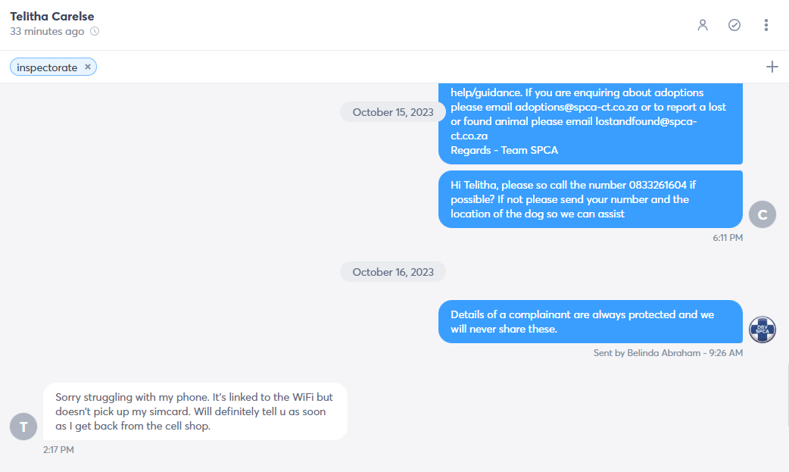Click the October 15, 2023 date marker
Image resolution: width=789 pixels, height=472 pixels.
[x=393, y=112]
